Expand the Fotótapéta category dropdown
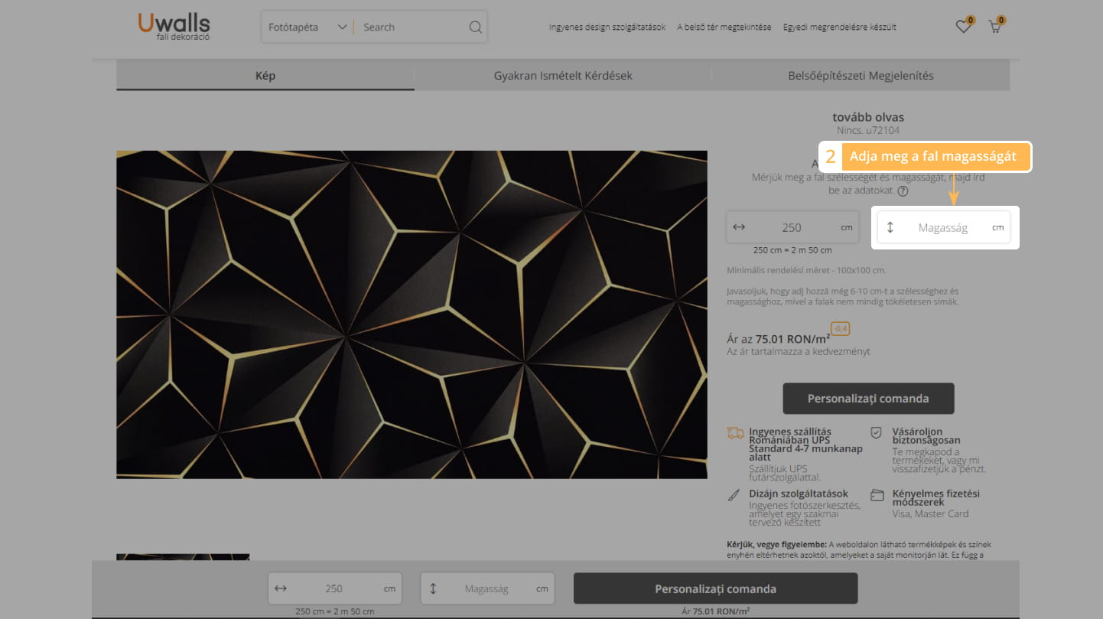 coord(307,28)
